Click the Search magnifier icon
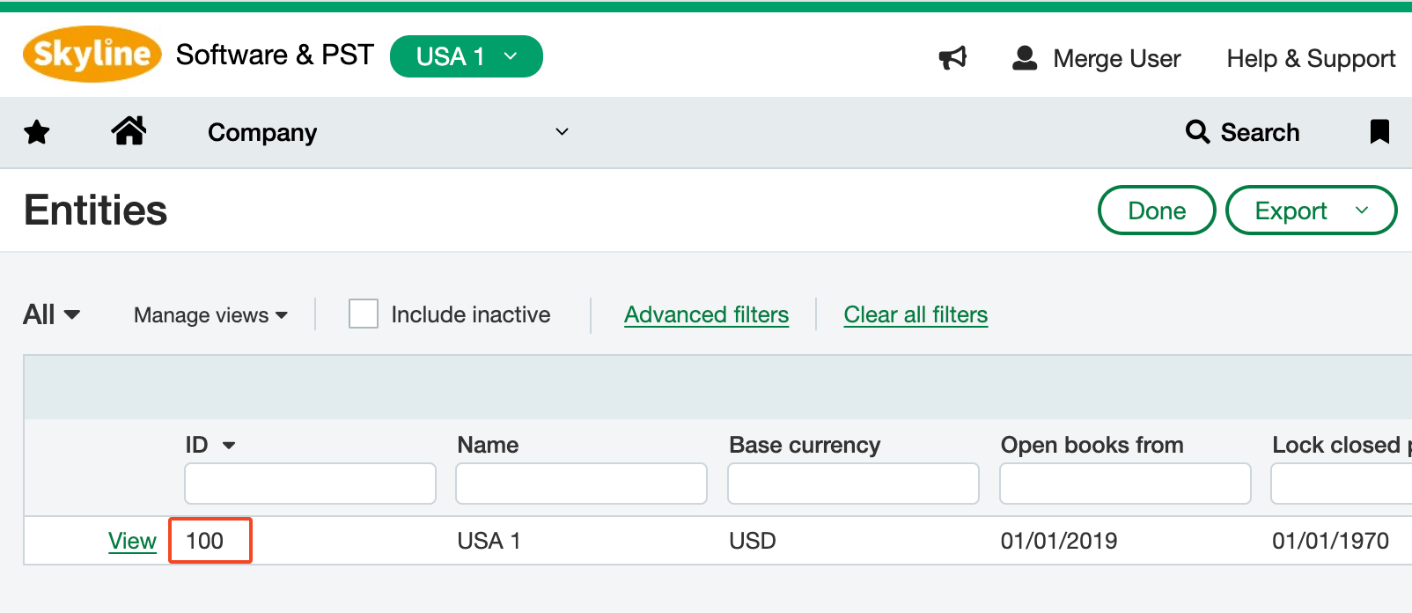The width and height of the screenshot is (1412, 613). pyautogui.click(x=1197, y=132)
